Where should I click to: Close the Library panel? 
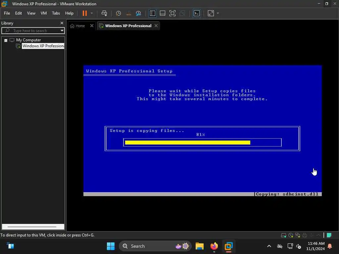[62, 23]
